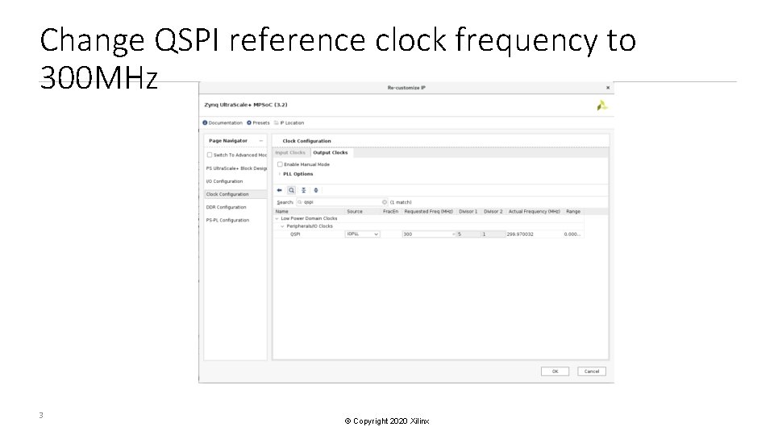774x435 pixels.
Task: Open PS UltraScale+ Block Design page
Action: tap(236, 168)
